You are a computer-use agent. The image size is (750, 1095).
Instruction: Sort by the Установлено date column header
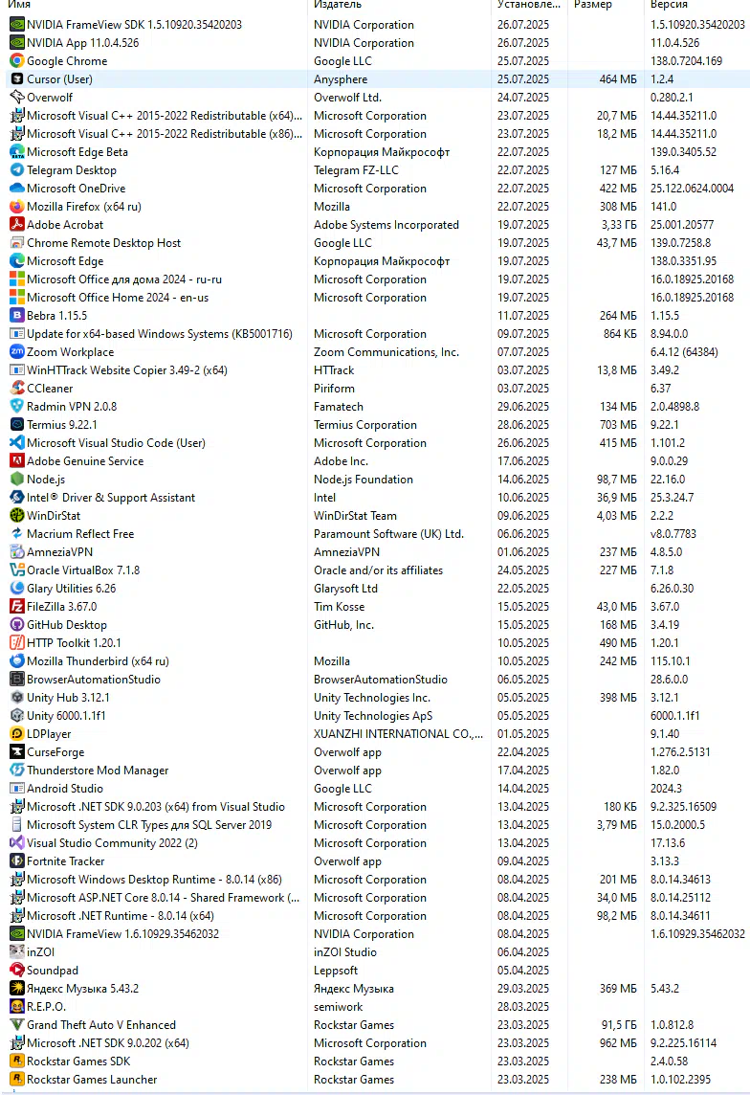[x=529, y=5]
